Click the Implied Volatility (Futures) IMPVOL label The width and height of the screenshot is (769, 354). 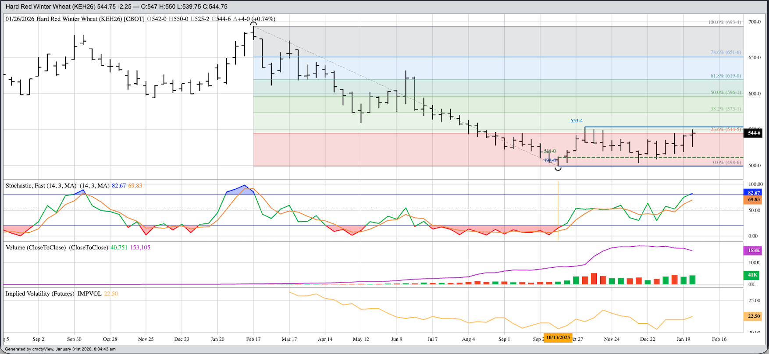(53, 294)
